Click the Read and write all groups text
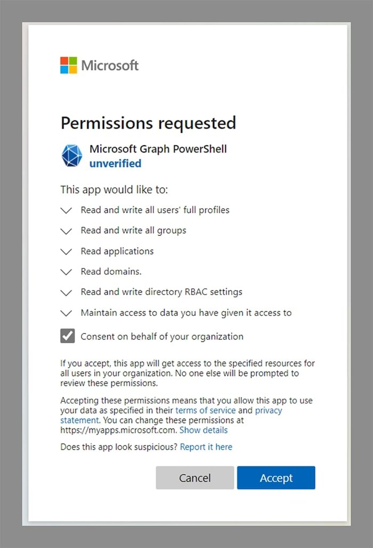Viewport: 373px width, 548px height. tap(133, 231)
